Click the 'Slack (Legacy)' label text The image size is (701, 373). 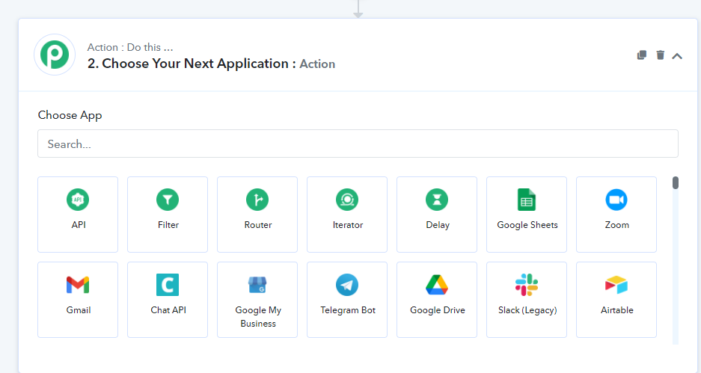(x=527, y=310)
